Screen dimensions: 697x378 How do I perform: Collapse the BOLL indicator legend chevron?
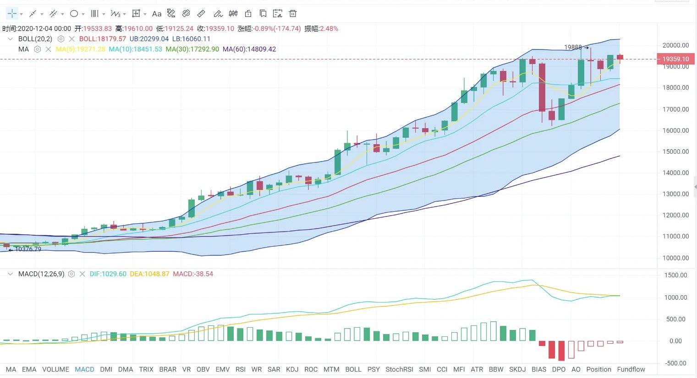point(10,39)
